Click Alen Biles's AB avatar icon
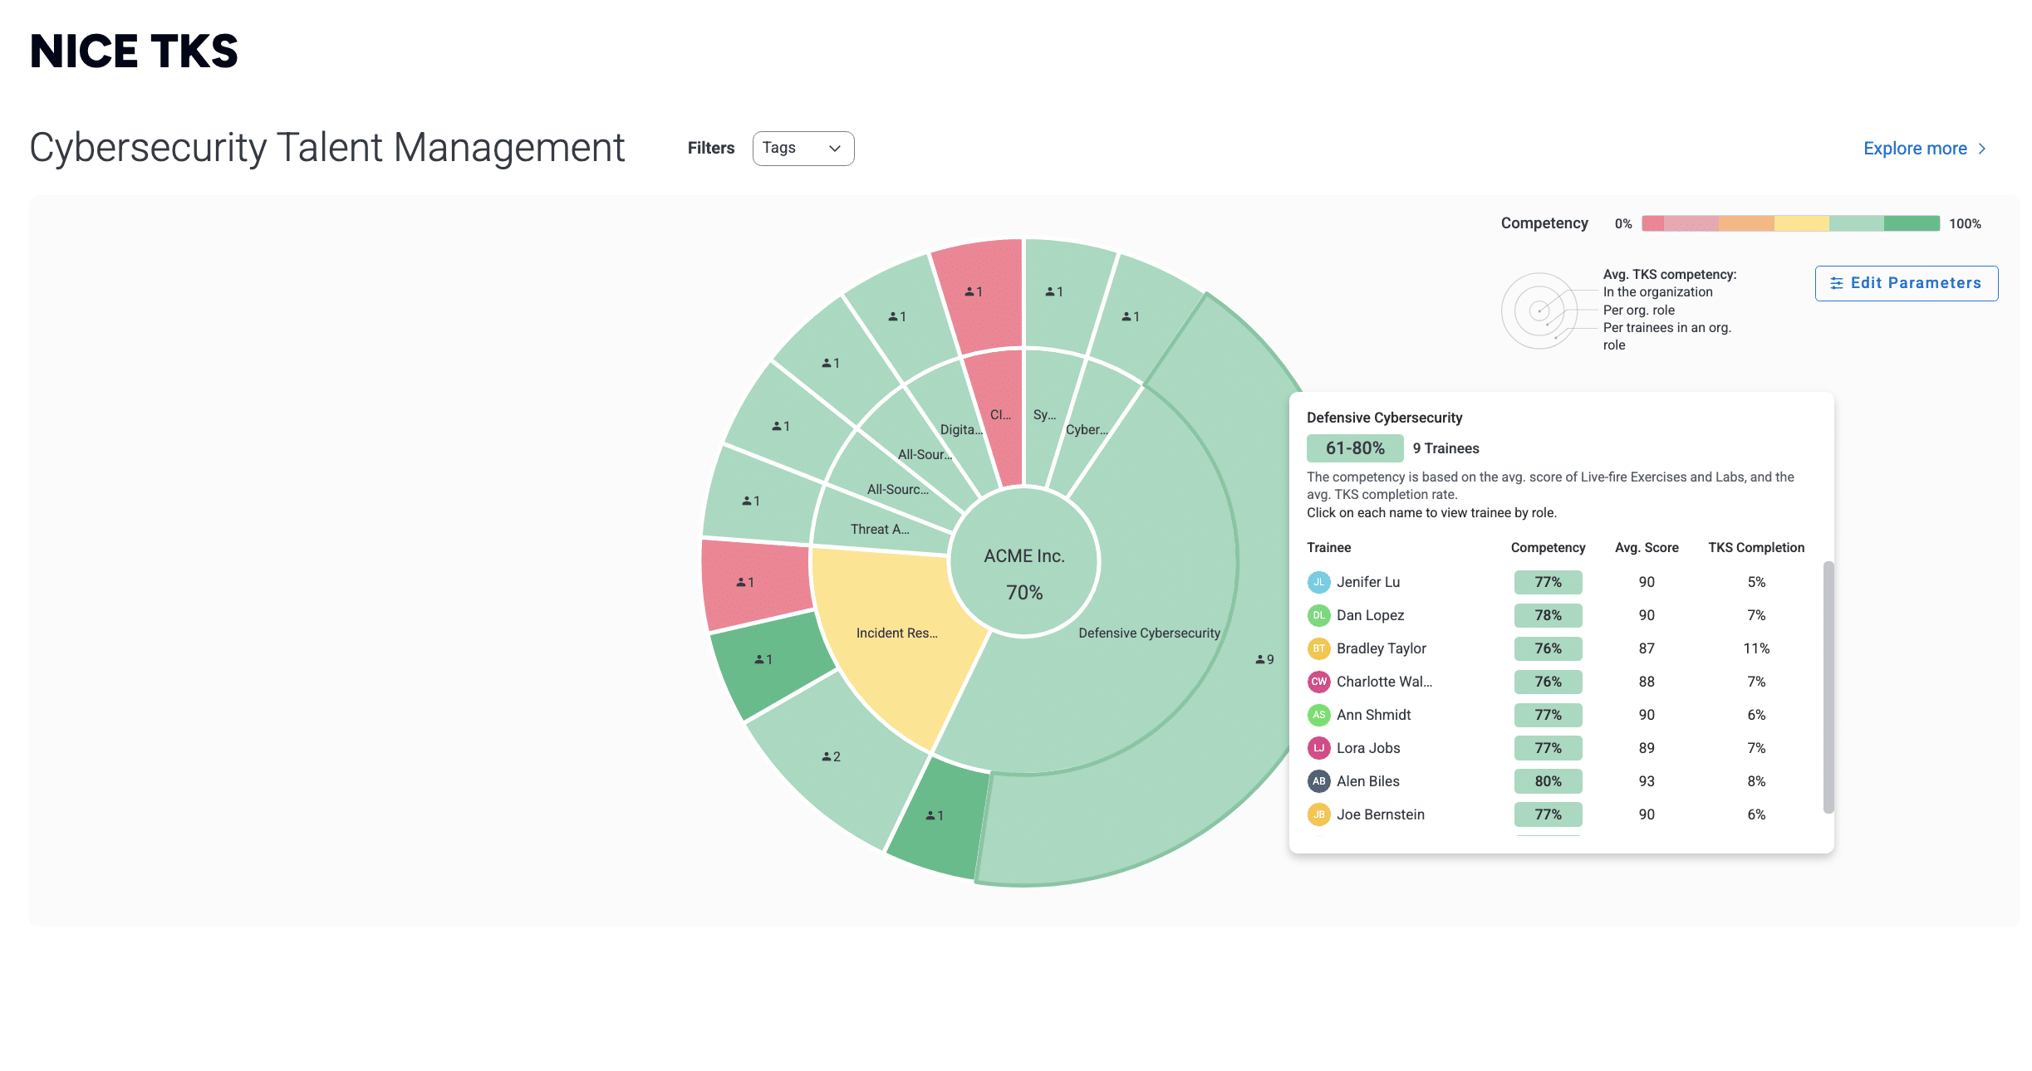Viewport: 2032px width, 1071px height. [x=1318, y=781]
